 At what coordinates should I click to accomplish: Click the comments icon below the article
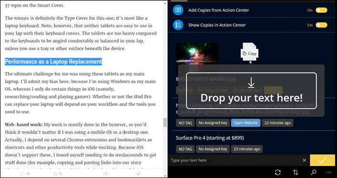point(22,174)
